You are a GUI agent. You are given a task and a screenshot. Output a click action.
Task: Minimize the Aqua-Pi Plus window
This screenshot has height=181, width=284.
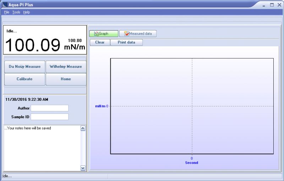click(x=264, y=5)
